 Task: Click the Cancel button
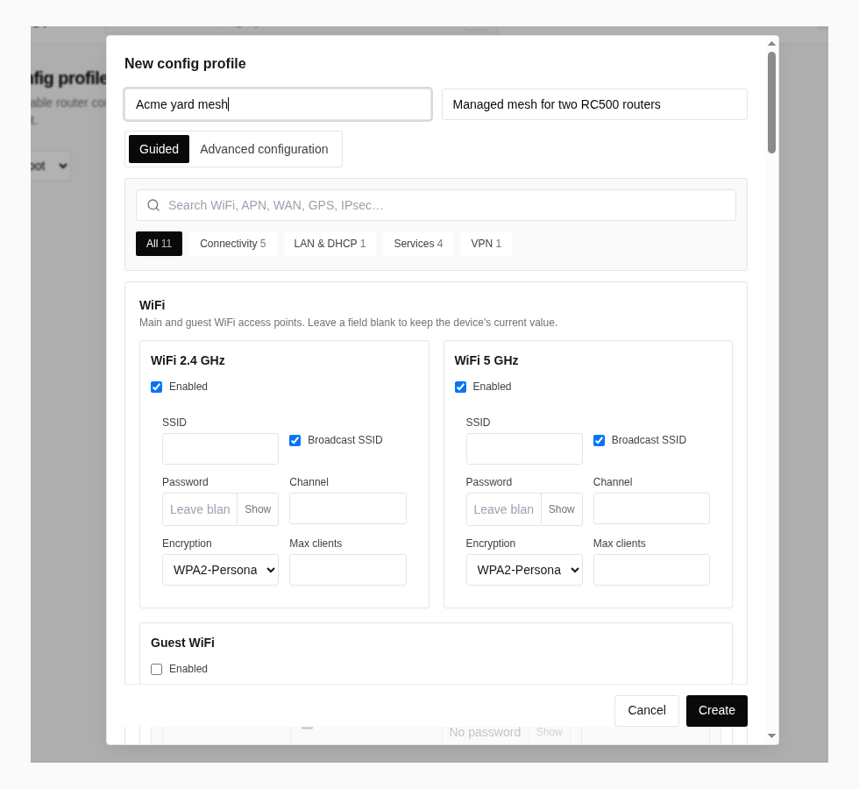click(x=647, y=711)
